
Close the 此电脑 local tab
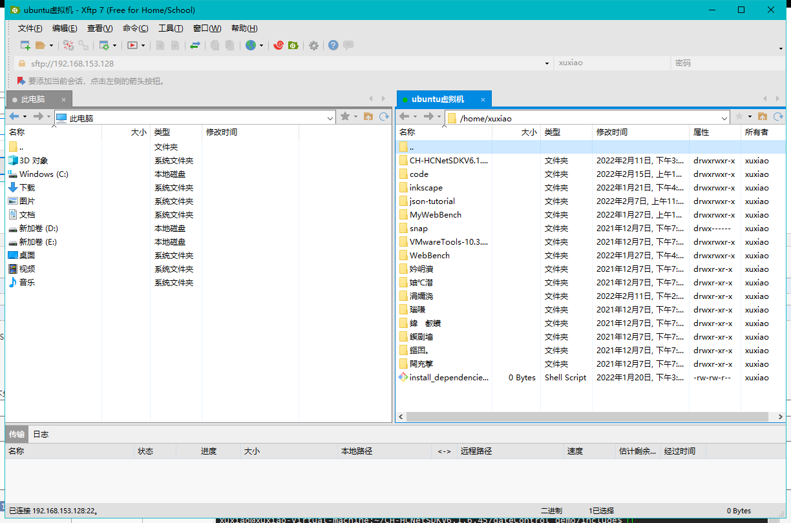click(x=63, y=99)
